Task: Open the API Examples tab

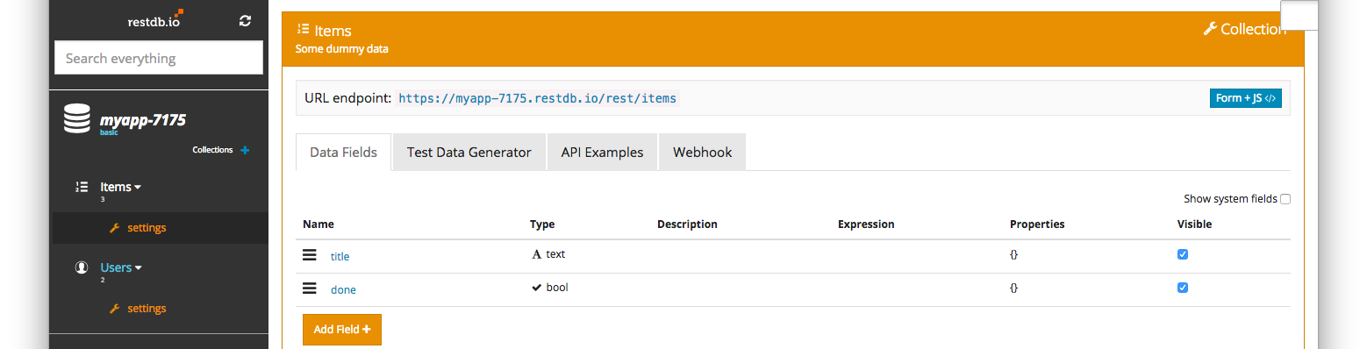Action: tap(602, 152)
